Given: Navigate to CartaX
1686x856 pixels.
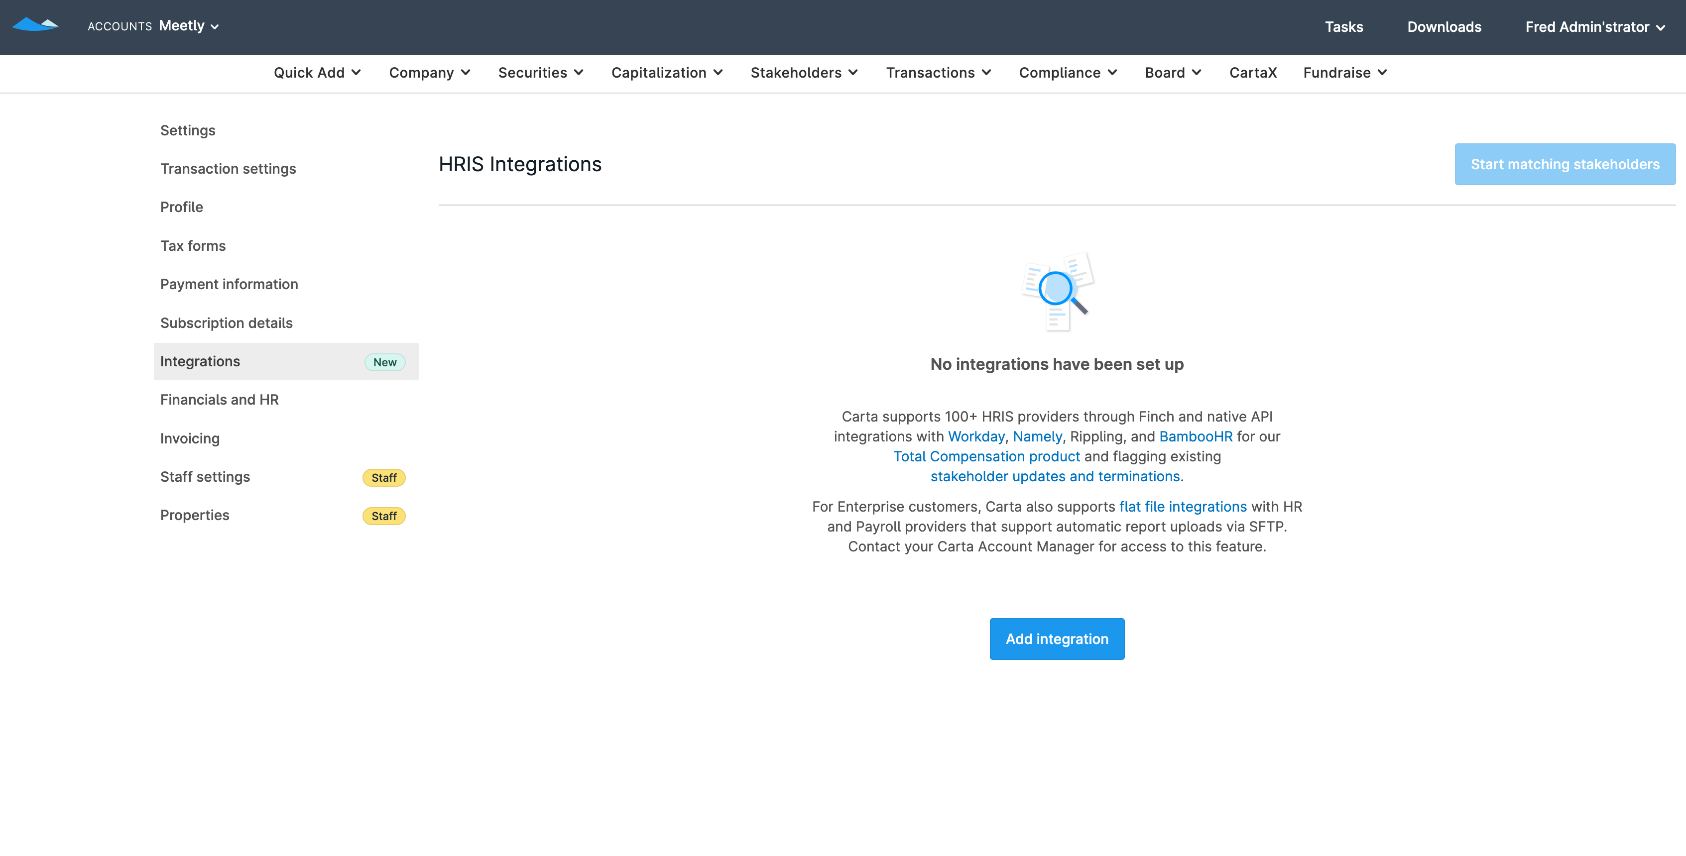Looking at the screenshot, I should (x=1253, y=73).
